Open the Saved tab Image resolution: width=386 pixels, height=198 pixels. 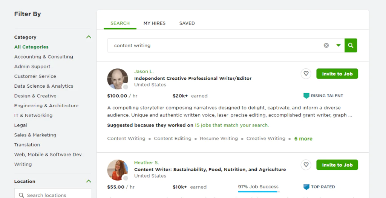(187, 23)
